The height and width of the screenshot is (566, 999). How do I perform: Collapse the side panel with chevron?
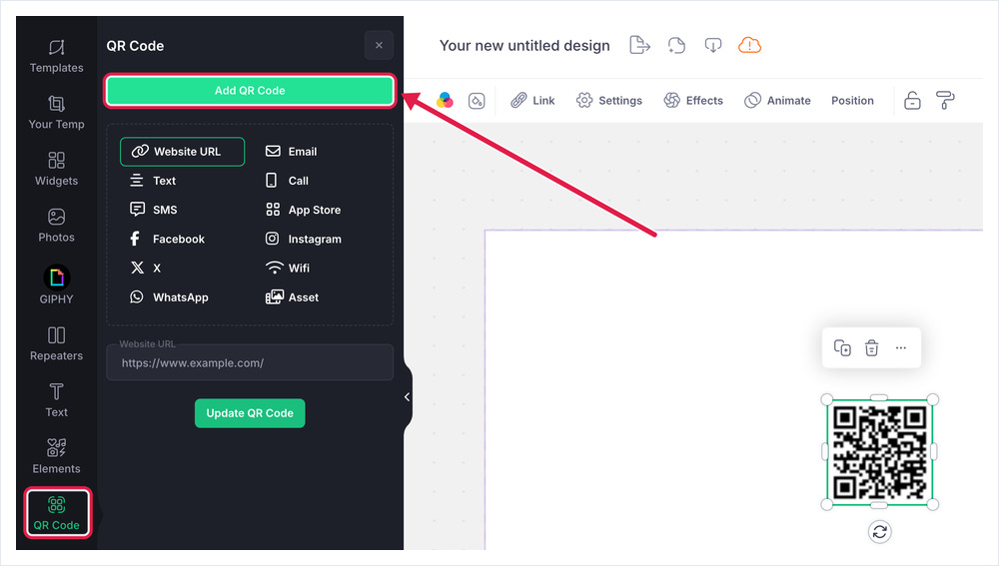(x=407, y=397)
